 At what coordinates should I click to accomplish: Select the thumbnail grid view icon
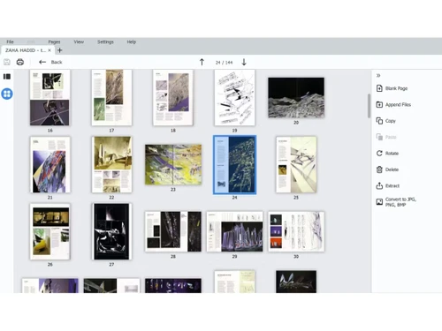[7, 94]
